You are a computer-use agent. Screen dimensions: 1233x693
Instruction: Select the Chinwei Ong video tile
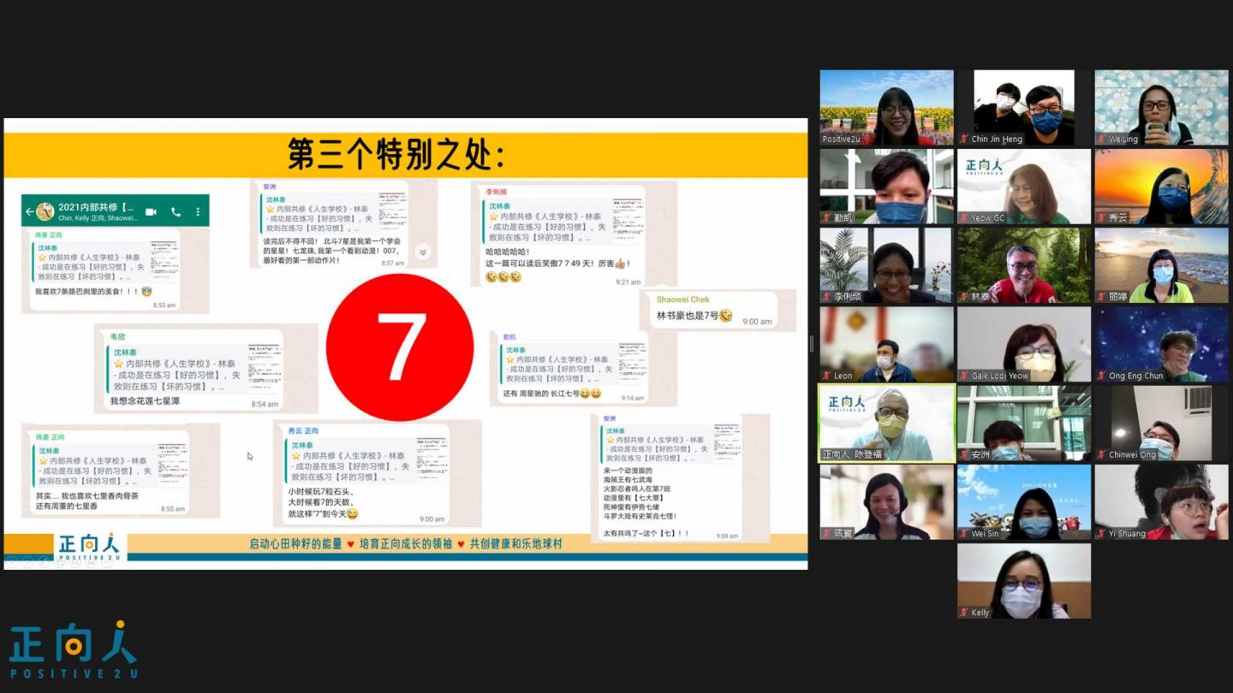tap(1161, 423)
